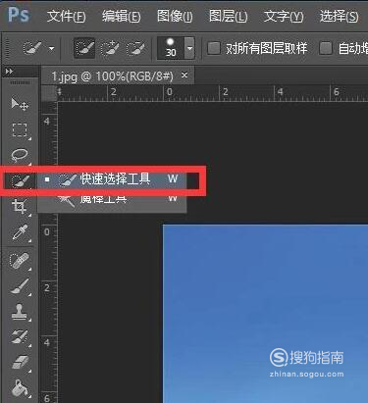The image size is (368, 403).
Task: Select the Clone Stamp tool
Action: (19, 311)
